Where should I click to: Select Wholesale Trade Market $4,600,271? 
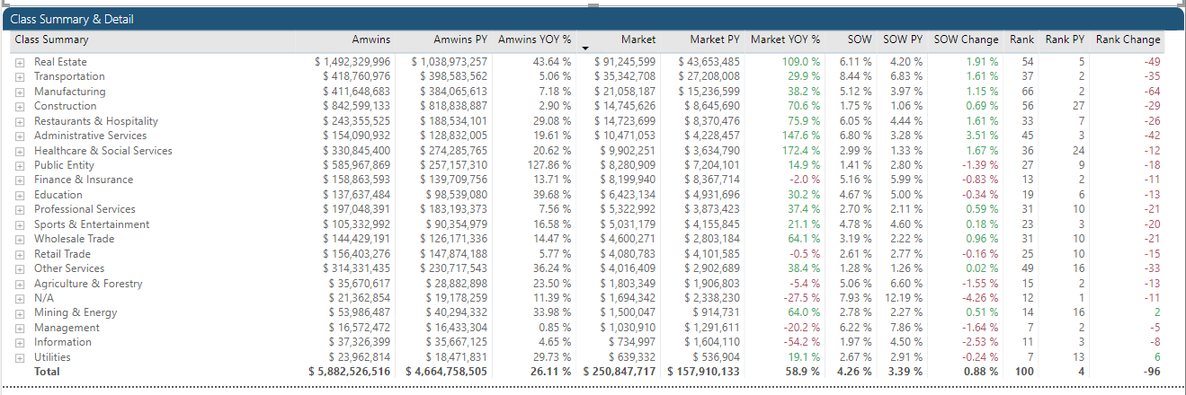[629, 240]
